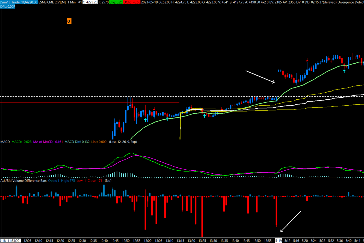Viewport: 364px width, 243px height.
Task: Click the '1 Min' timeframe label
Action: 72,2
